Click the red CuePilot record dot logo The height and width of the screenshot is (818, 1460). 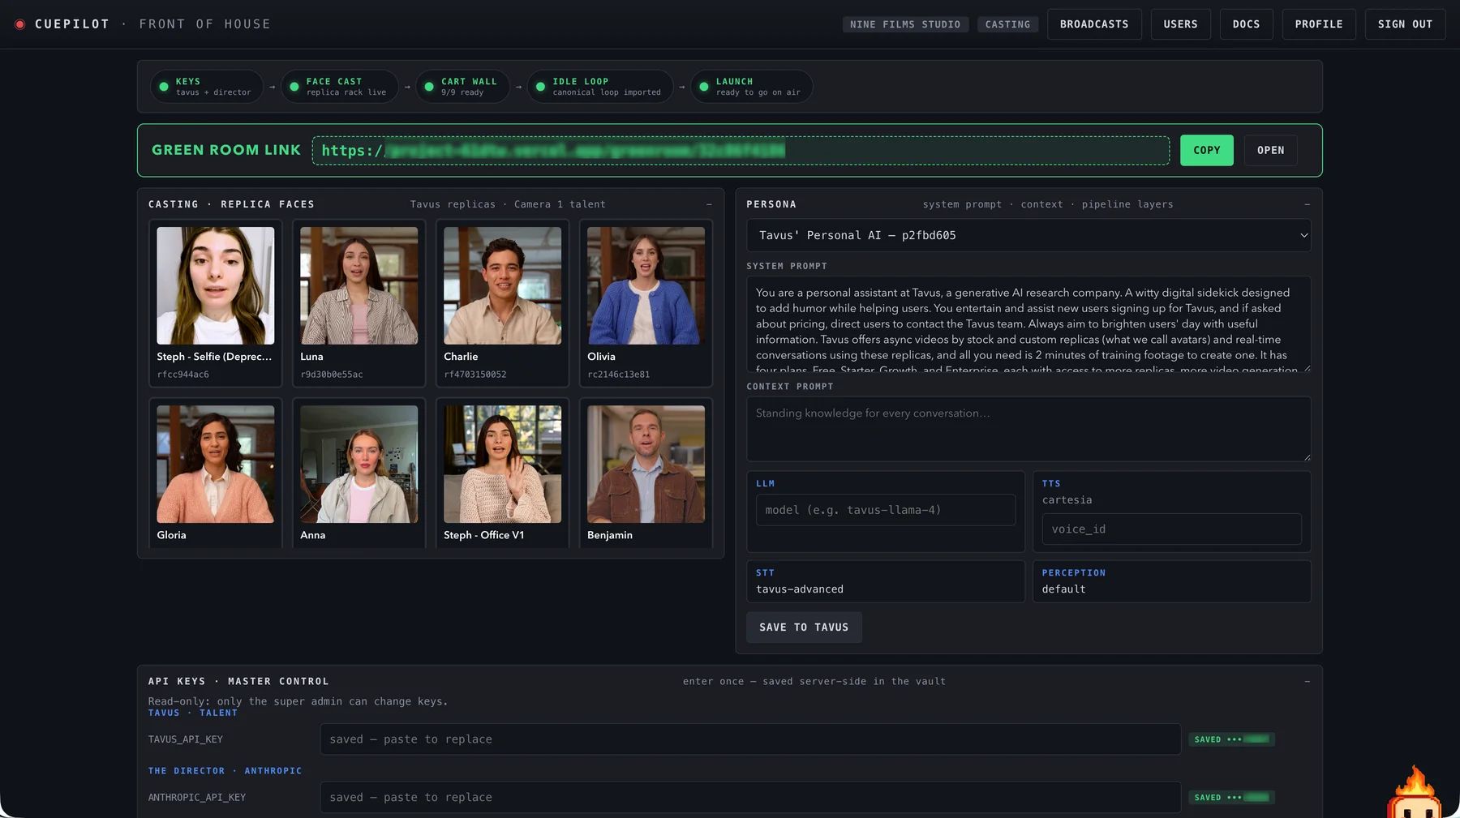click(x=20, y=24)
